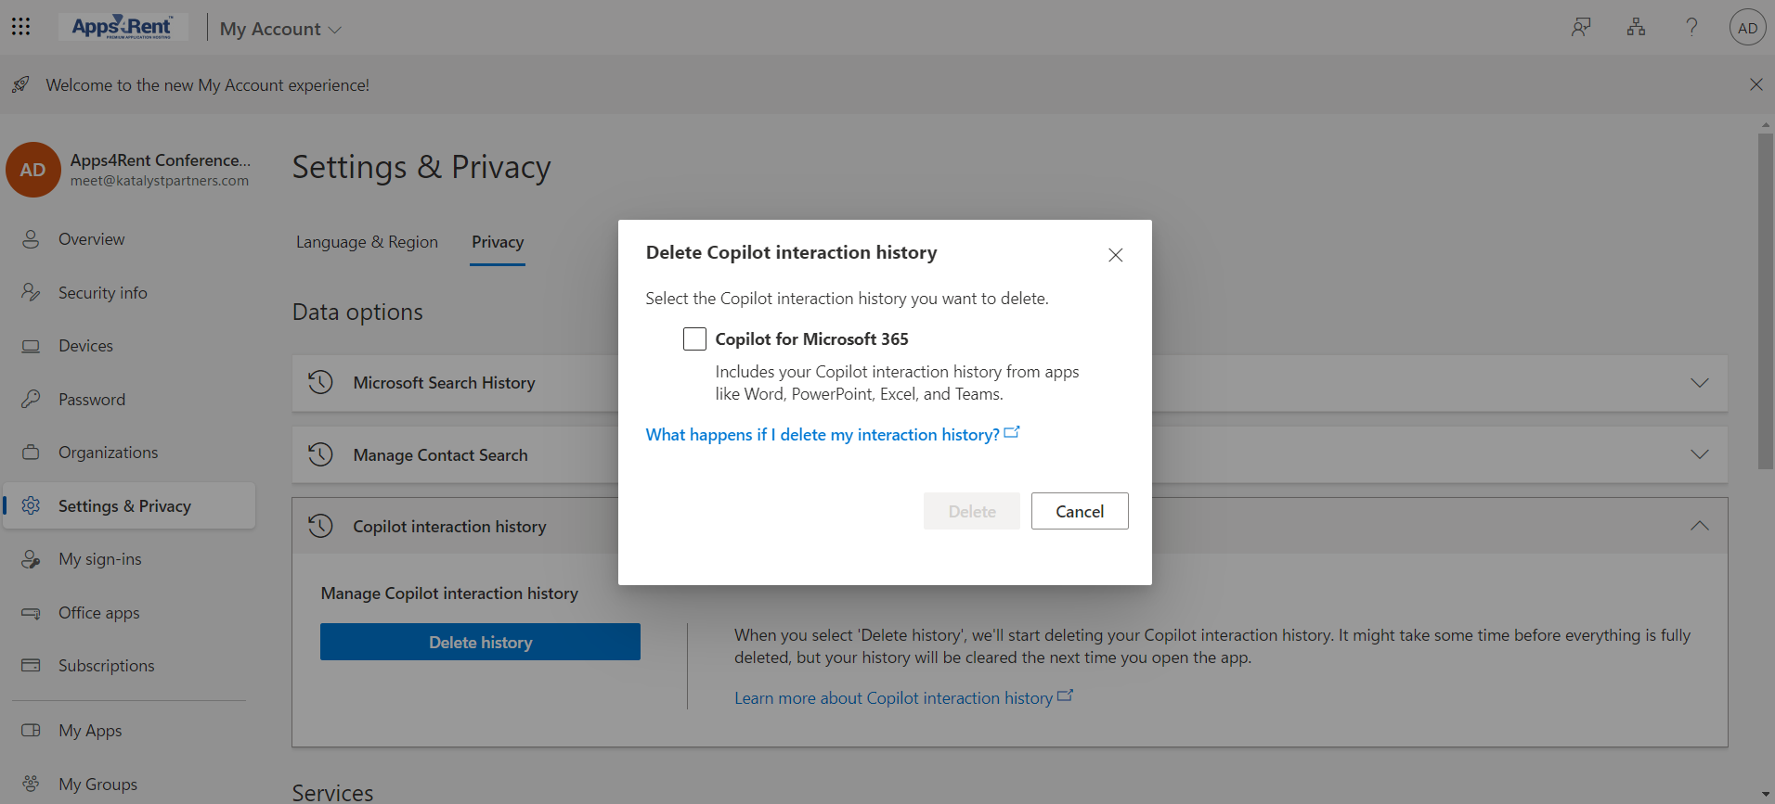This screenshot has width=1775, height=804.
Task: Click the Settings & Privacy gear icon
Action: point(31,505)
